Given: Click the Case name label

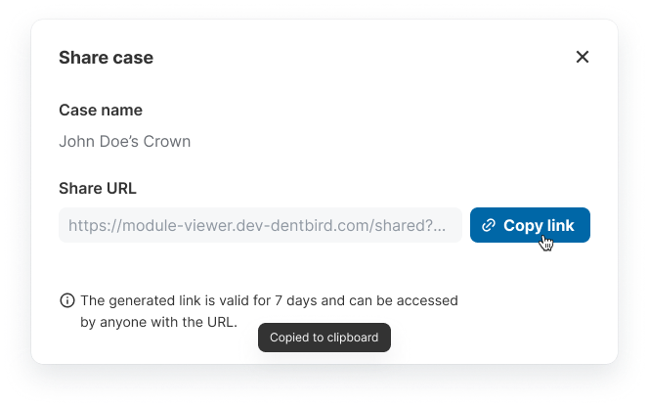Looking at the screenshot, I should click(101, 111).
